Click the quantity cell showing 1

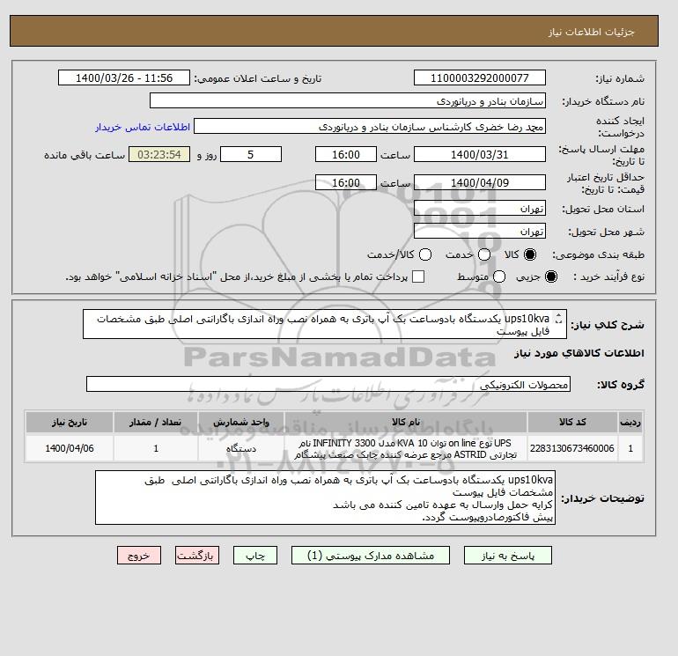coord(156,448)
